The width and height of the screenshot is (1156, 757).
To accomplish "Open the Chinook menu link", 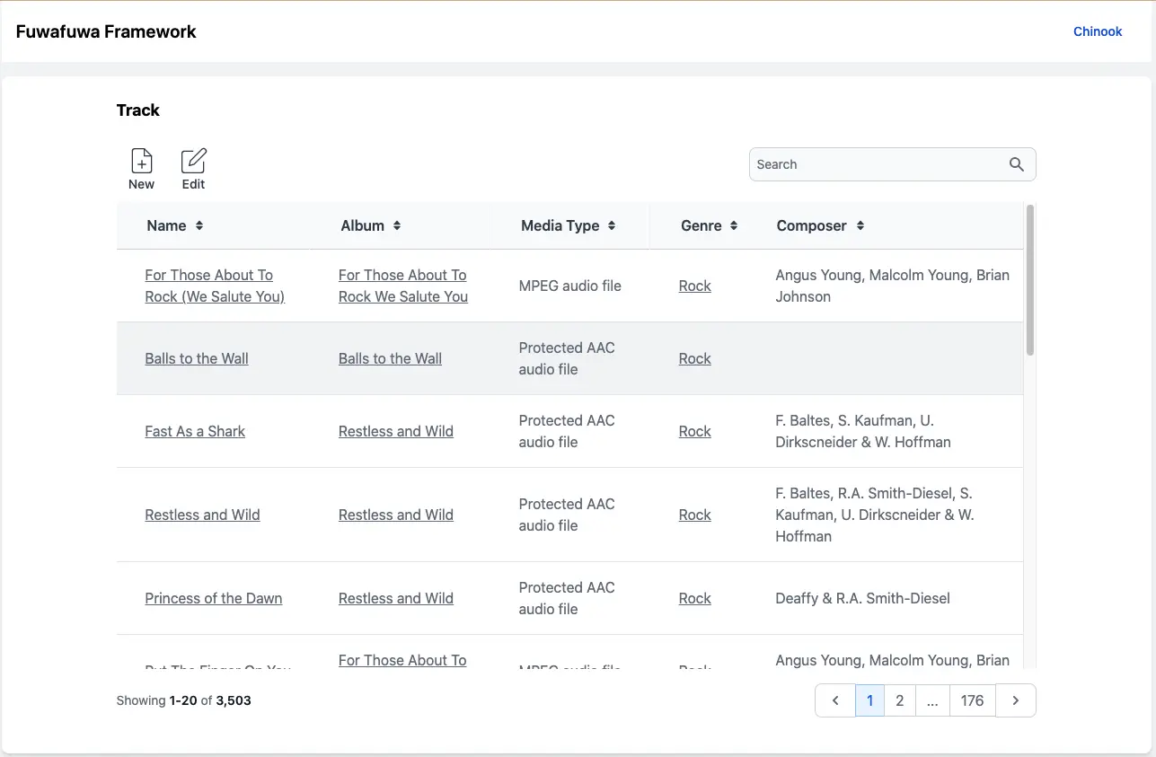I will [1097, 31].
